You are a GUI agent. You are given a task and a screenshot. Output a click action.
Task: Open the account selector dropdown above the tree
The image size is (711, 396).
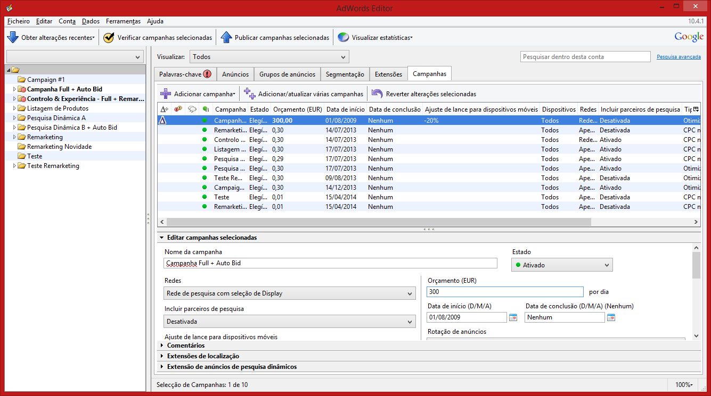[x=75, y=57]
